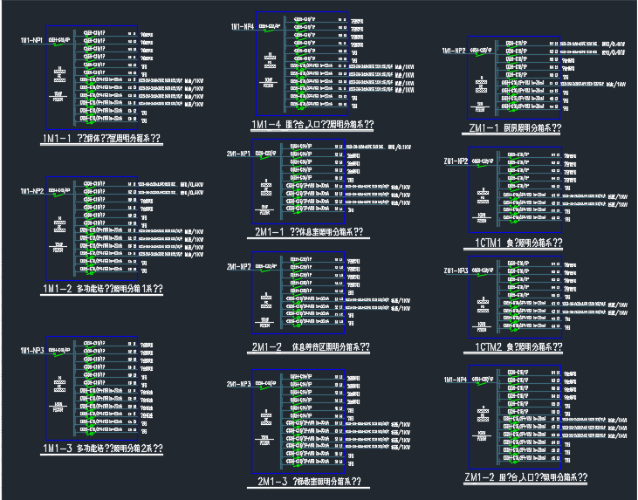Screen dimensions: 638x500
Task: Select the ZM1-1 kitchen lighting box title
Action: coord(514,128)
